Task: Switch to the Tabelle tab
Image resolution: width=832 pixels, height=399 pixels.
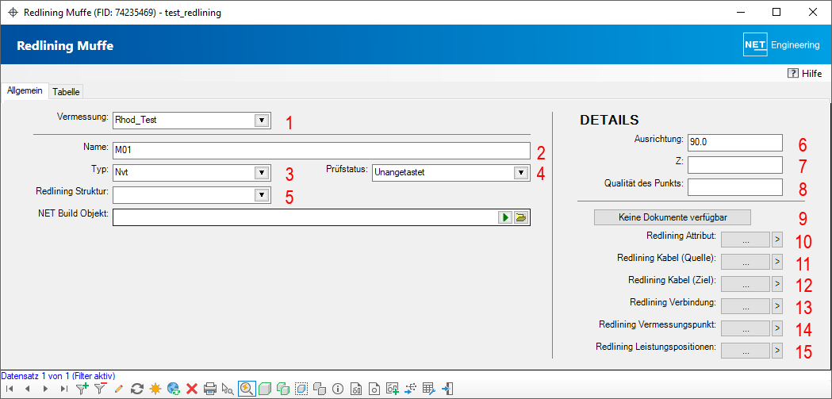Action: (x=67, y=92)
